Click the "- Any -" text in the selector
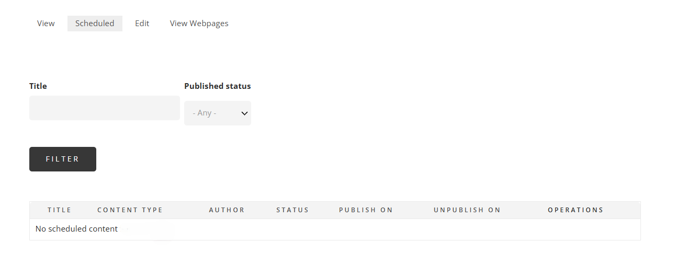This screenshot has height=276, width=676. tap(205, 113)
